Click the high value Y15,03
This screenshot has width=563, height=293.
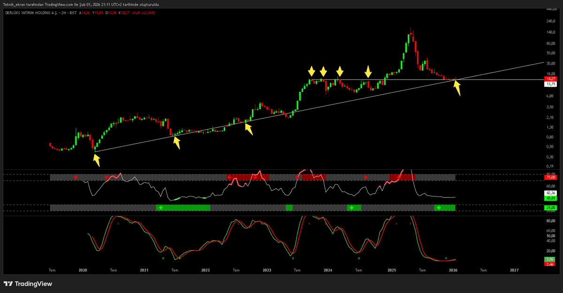click(98, 13)
